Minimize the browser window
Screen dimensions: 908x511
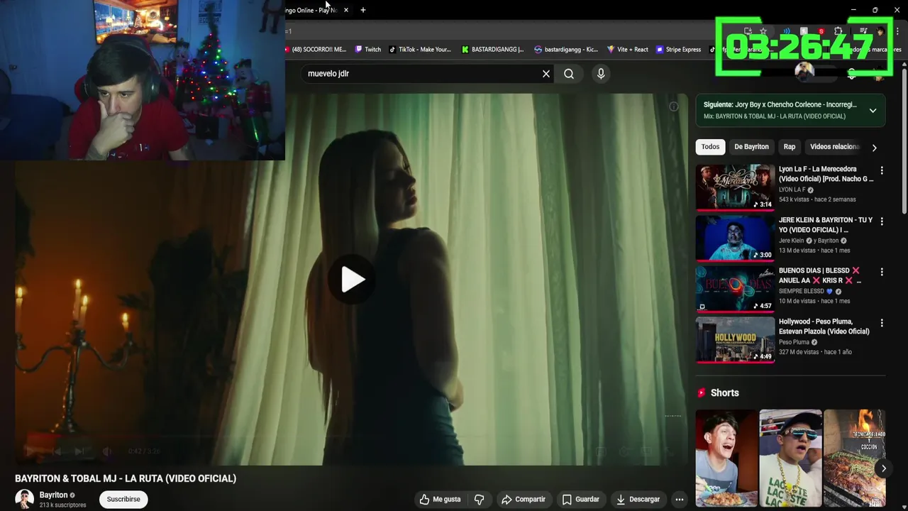(853, 10)
